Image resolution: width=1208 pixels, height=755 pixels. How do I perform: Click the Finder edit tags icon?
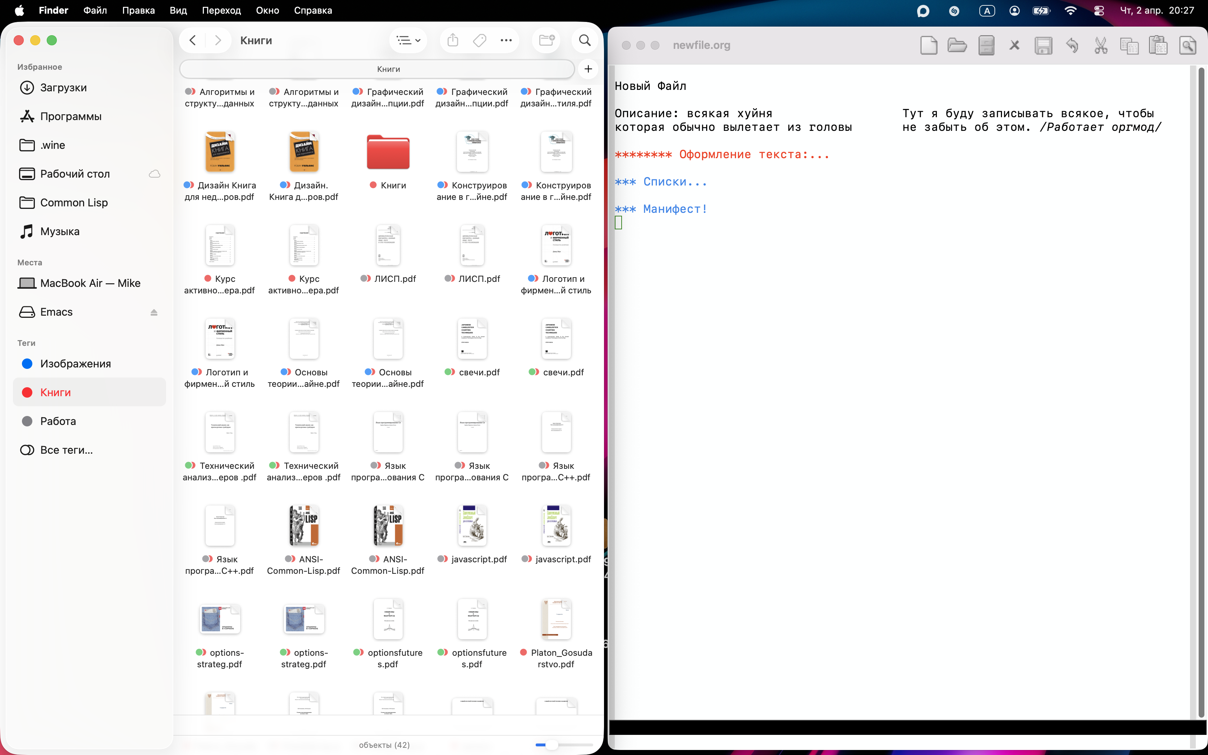click(x=479, y=40)
